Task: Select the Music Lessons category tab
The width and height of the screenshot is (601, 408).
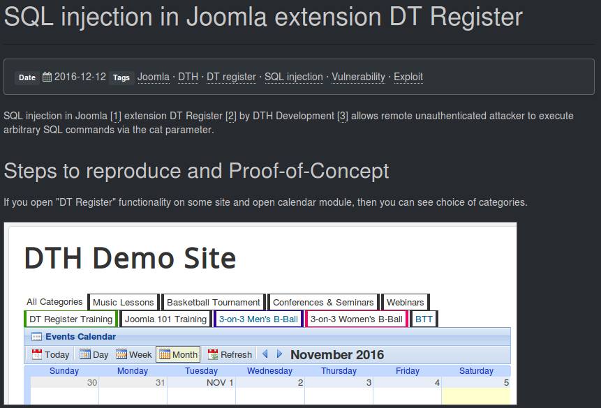Action: [123, 302]
